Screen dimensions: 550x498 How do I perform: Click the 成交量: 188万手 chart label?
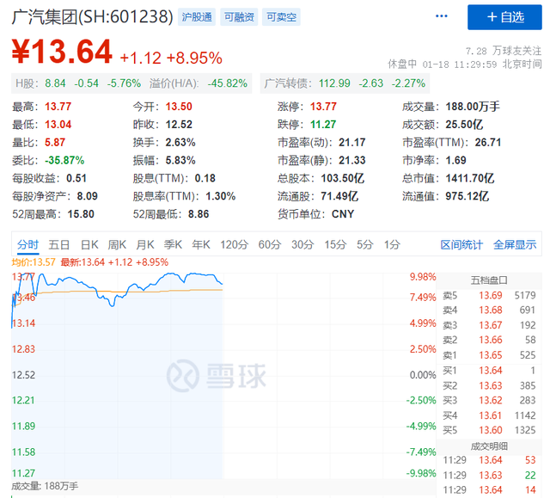[x=45, y=486]
